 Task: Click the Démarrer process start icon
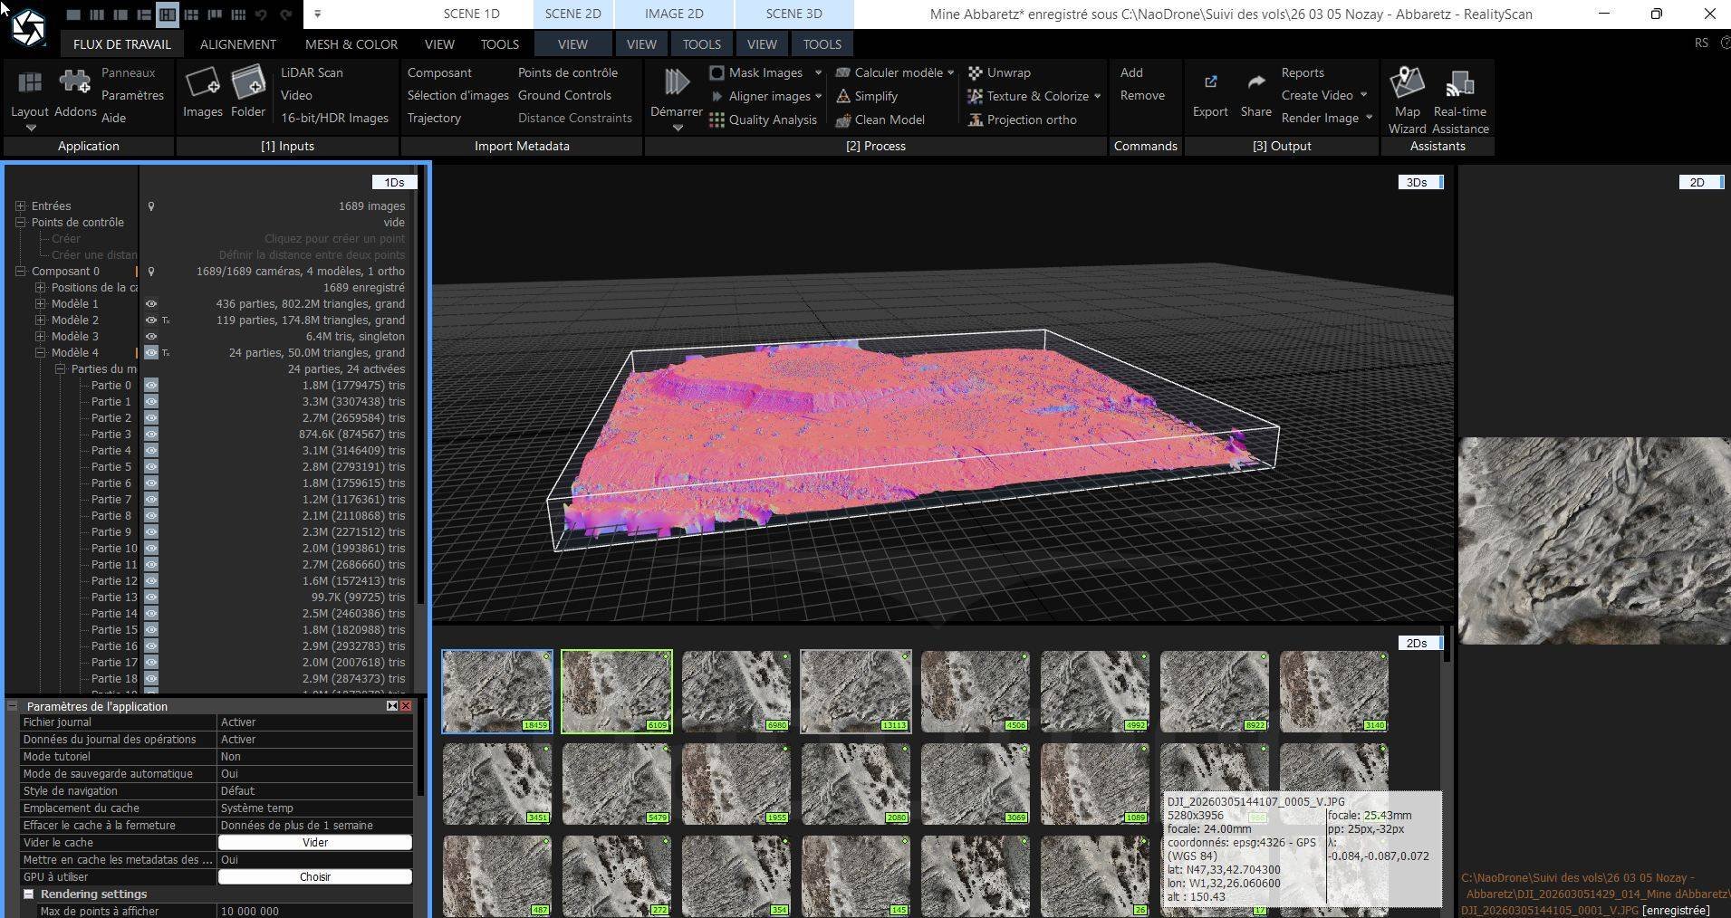pos(676,83)
